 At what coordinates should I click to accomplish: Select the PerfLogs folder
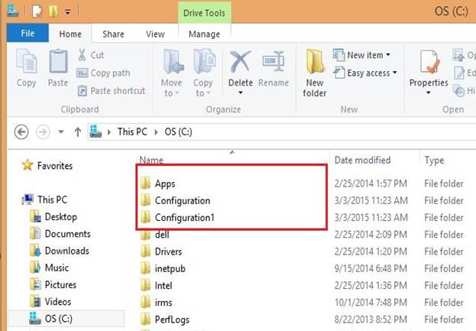pos(172,320)
